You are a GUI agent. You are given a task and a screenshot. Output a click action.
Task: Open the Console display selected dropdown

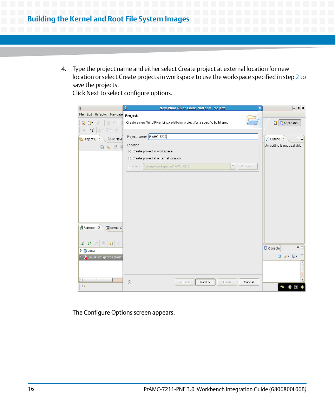click(x=295, y=256)
